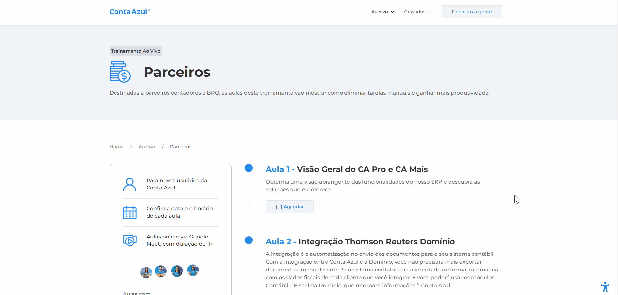Open Fale com a gente
The height and width of the screenshot is (295, 618).
(x=472, y=12)
